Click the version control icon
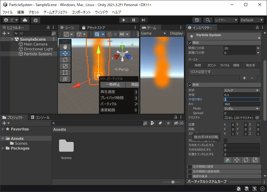267x192 pixels. (x=35, y=20)
